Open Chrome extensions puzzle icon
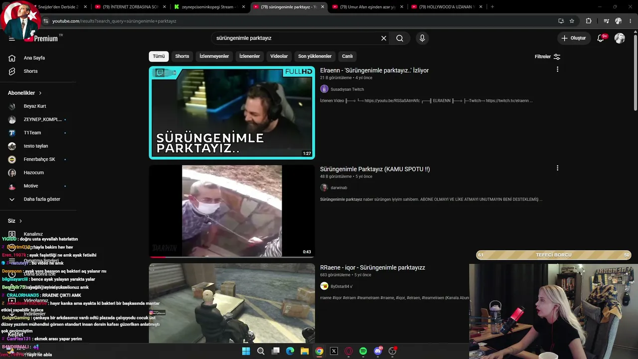Viewport: 638px width, 359px height. coord(589,21)
